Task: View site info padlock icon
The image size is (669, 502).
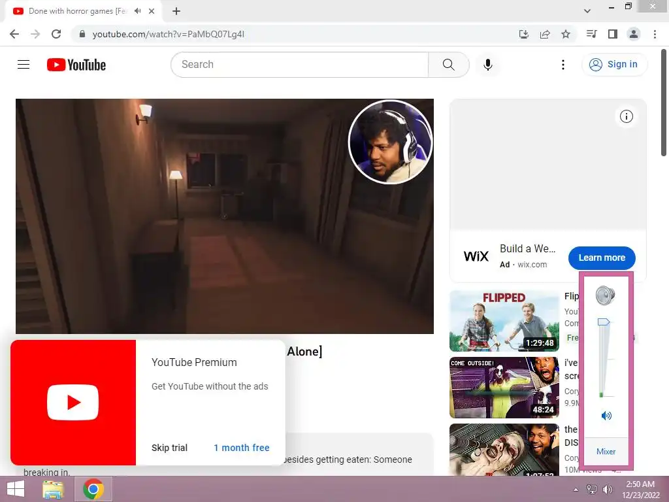Action: 82,34
